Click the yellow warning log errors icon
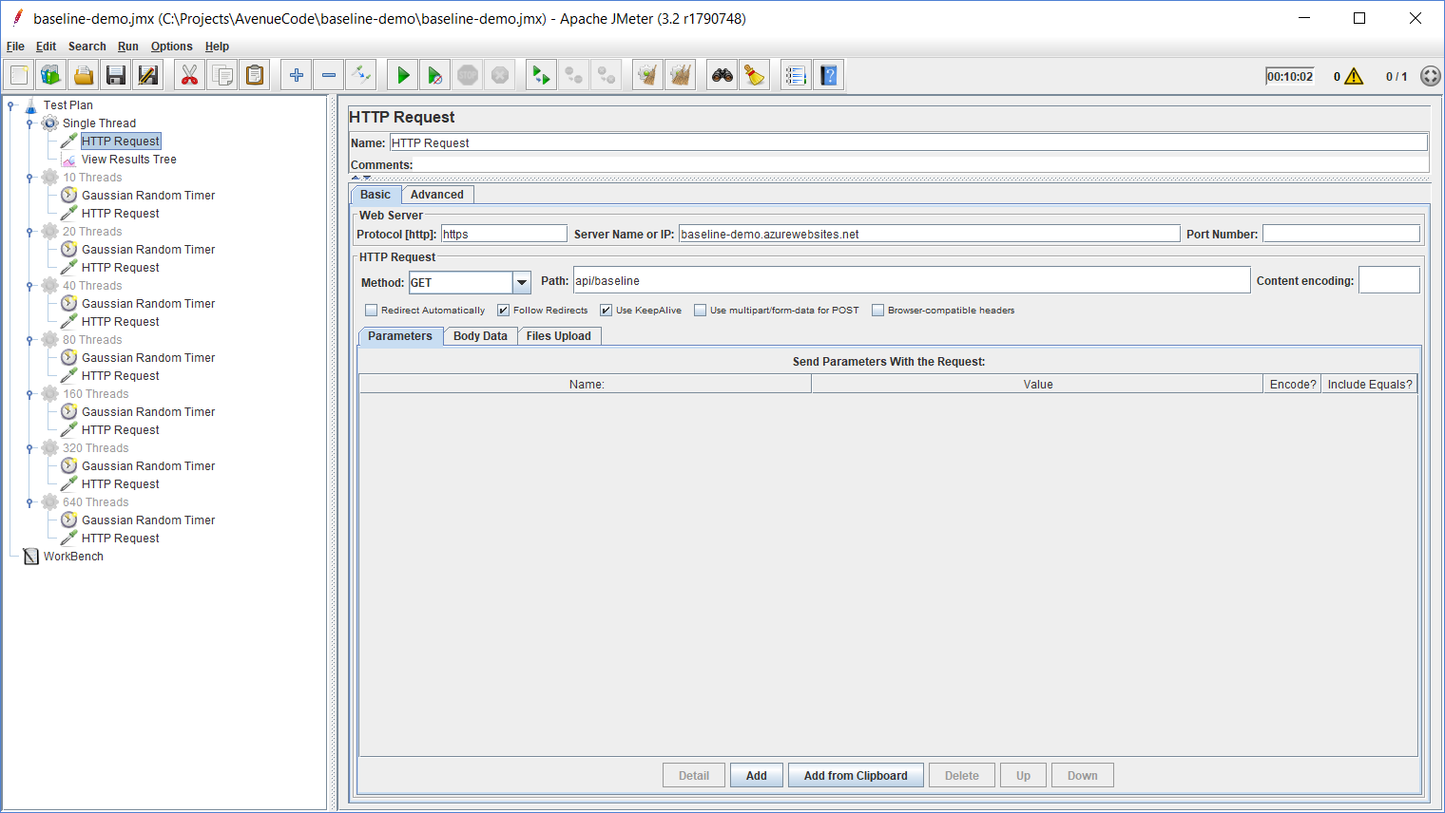 pyautogui.click(x=1354, y=76)
